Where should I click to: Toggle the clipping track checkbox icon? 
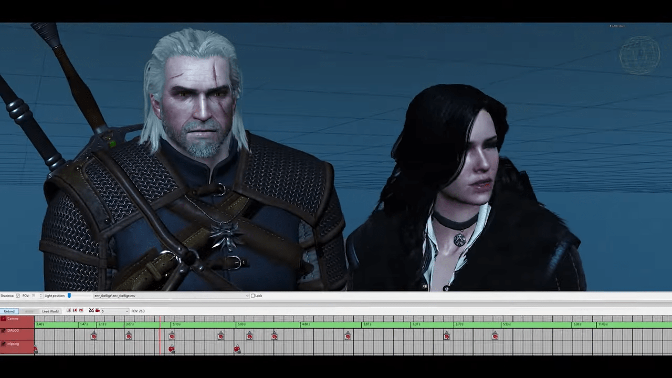tap(3, 344)
